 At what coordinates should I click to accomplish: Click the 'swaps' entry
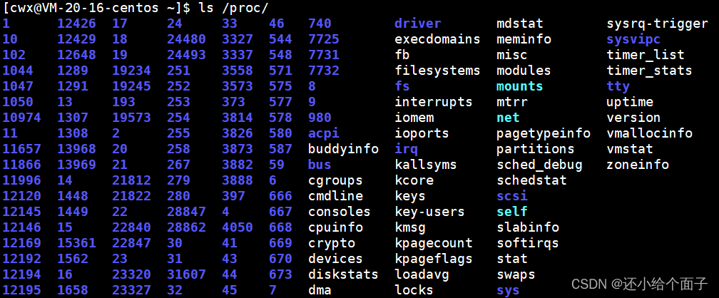click(516, 274)
